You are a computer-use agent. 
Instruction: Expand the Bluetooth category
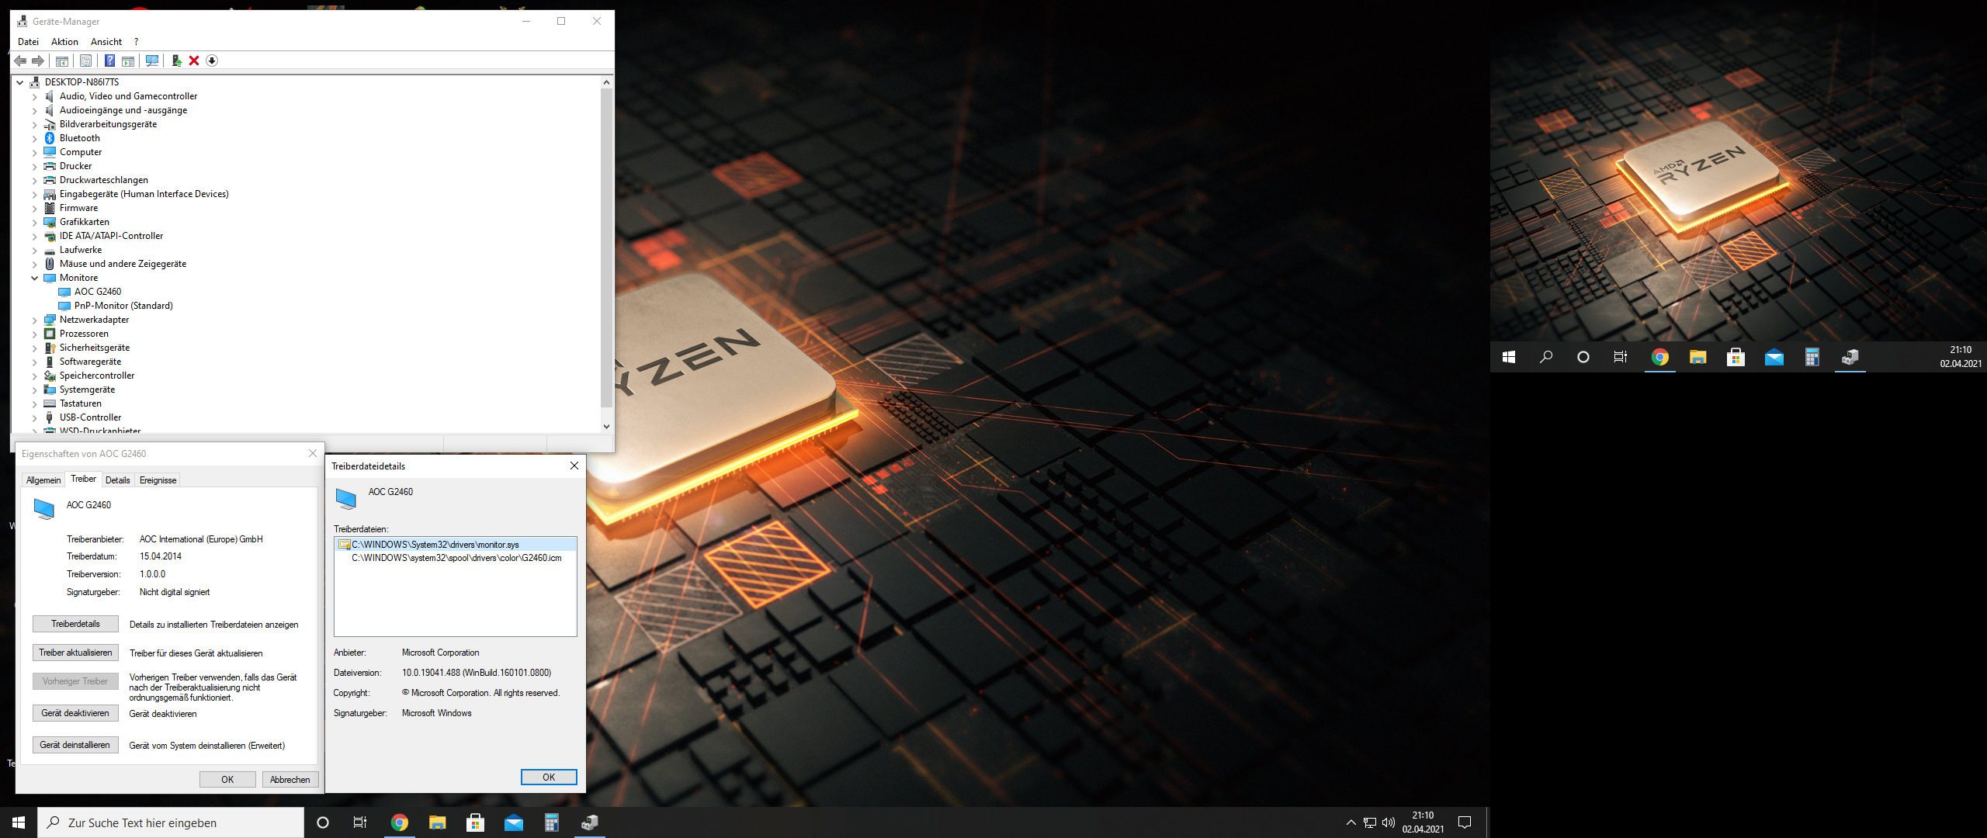(x=34, y=139)
